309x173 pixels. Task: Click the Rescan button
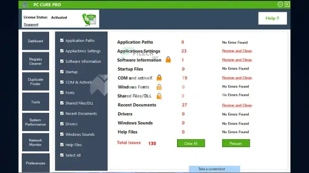pos(236,143)
